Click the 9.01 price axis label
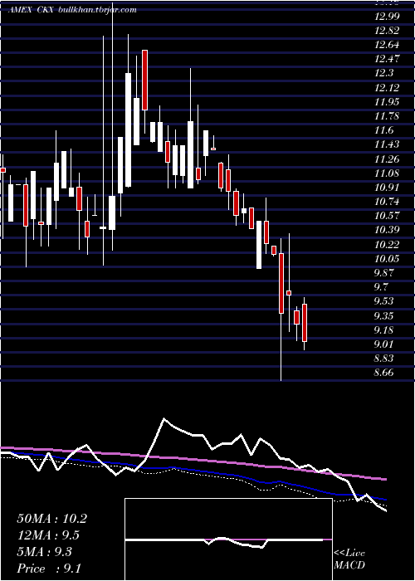The width and height of the screenshot is (415, 581). click(x=383, y=344)
